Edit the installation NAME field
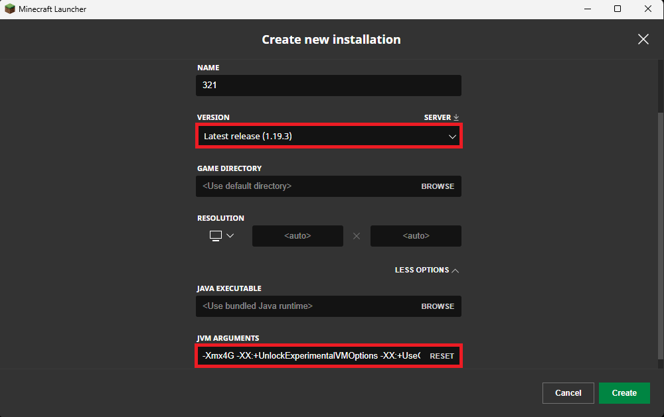This screenshot has width=664, height=417. click(329, 86)
